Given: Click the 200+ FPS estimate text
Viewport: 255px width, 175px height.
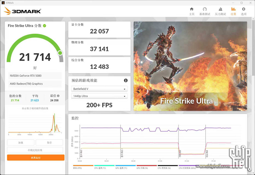Looking at the screenshot, I should point(99,105).
